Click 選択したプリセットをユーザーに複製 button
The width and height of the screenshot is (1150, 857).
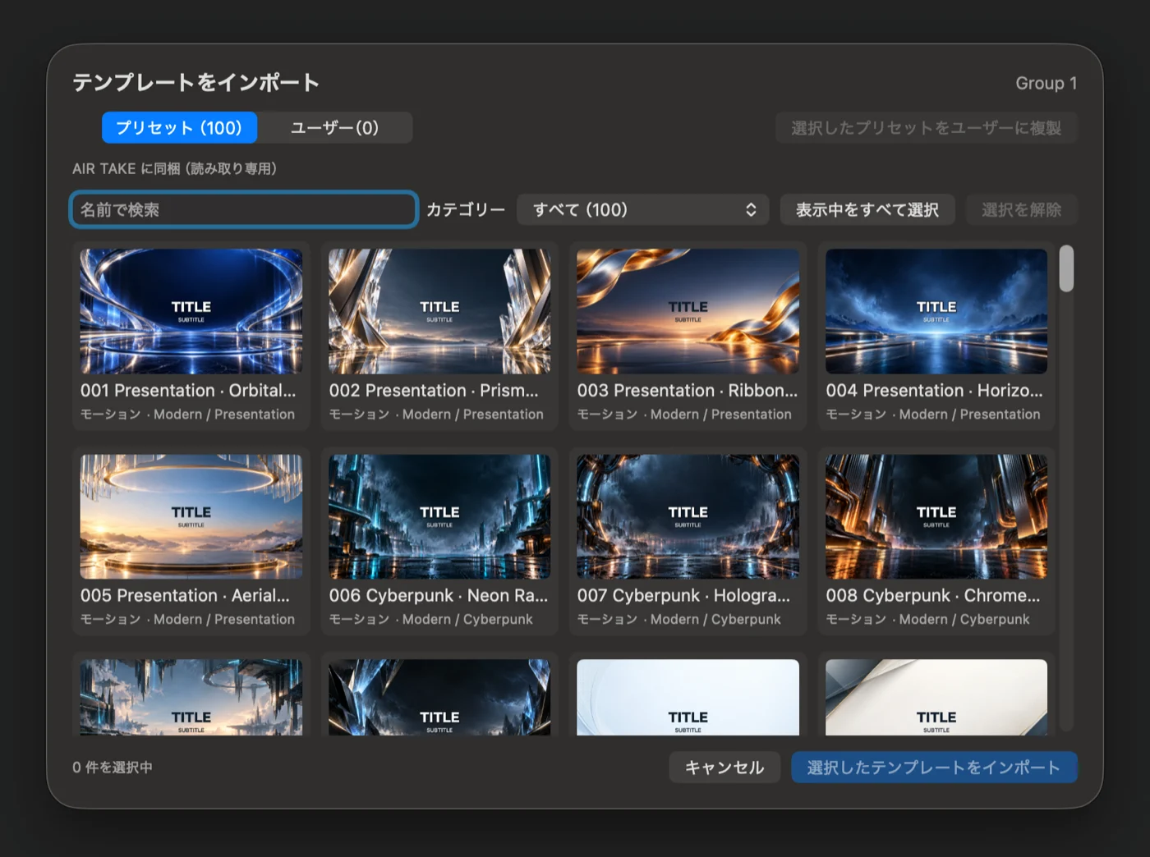click(927, 128)
